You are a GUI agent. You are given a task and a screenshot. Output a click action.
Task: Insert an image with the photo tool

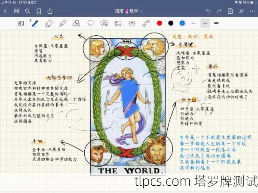click(118, 23)
